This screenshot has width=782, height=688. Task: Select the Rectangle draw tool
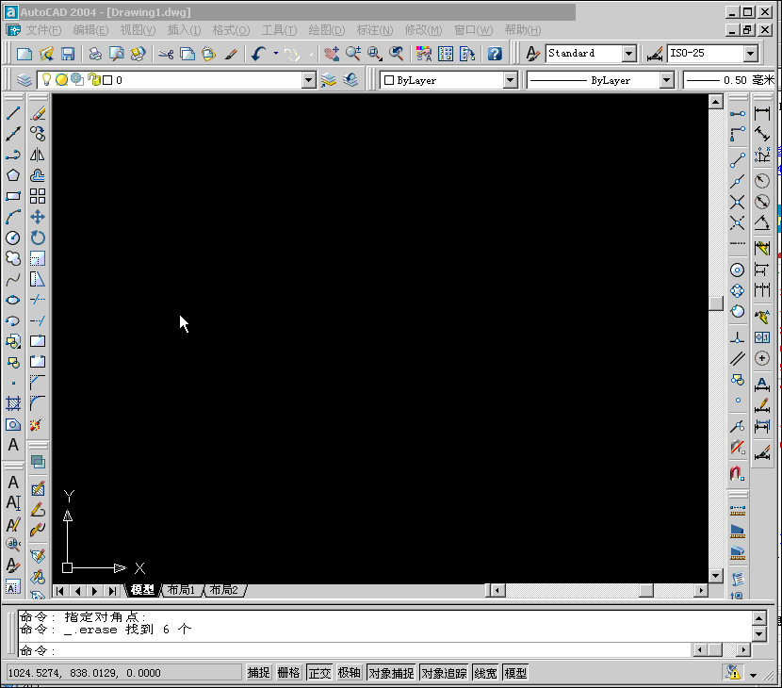click(x=13, y=196)
